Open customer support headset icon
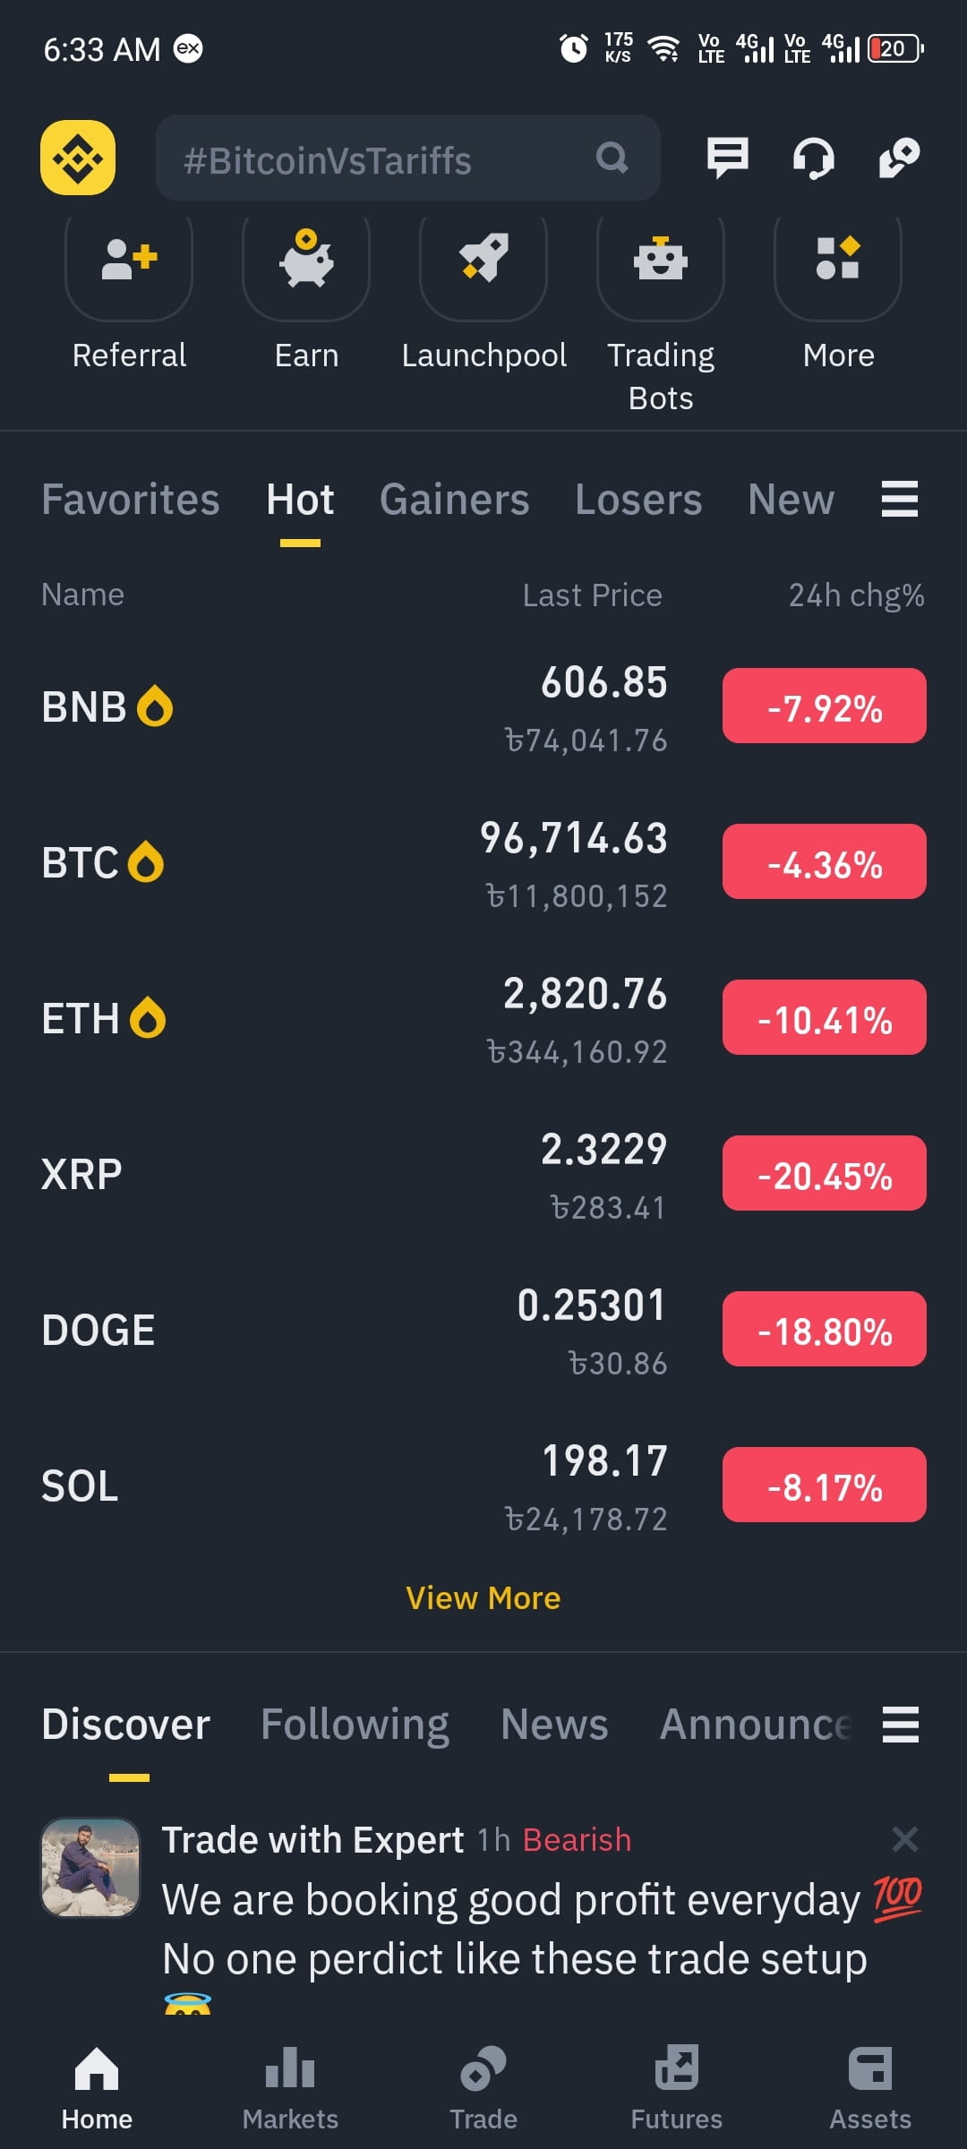 pos(813,158)
